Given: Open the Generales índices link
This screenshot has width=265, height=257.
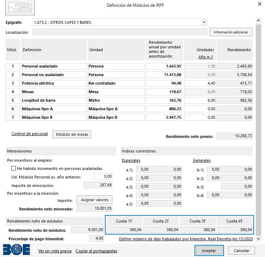Looking at the screenshot, I should tap(202, 160).
